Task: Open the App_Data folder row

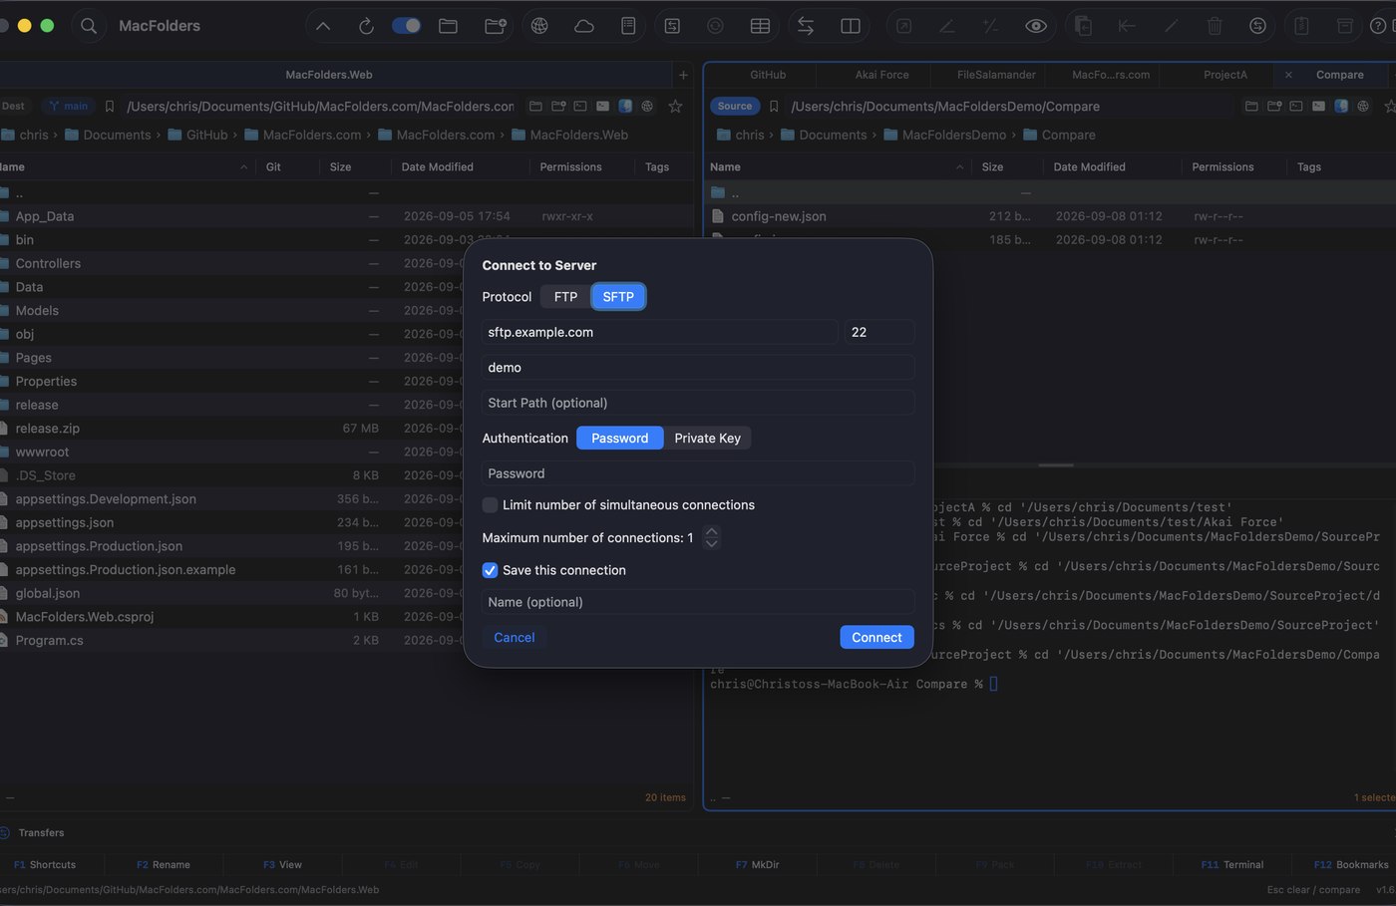Action: pyautogui.click(x=347, y=216)
